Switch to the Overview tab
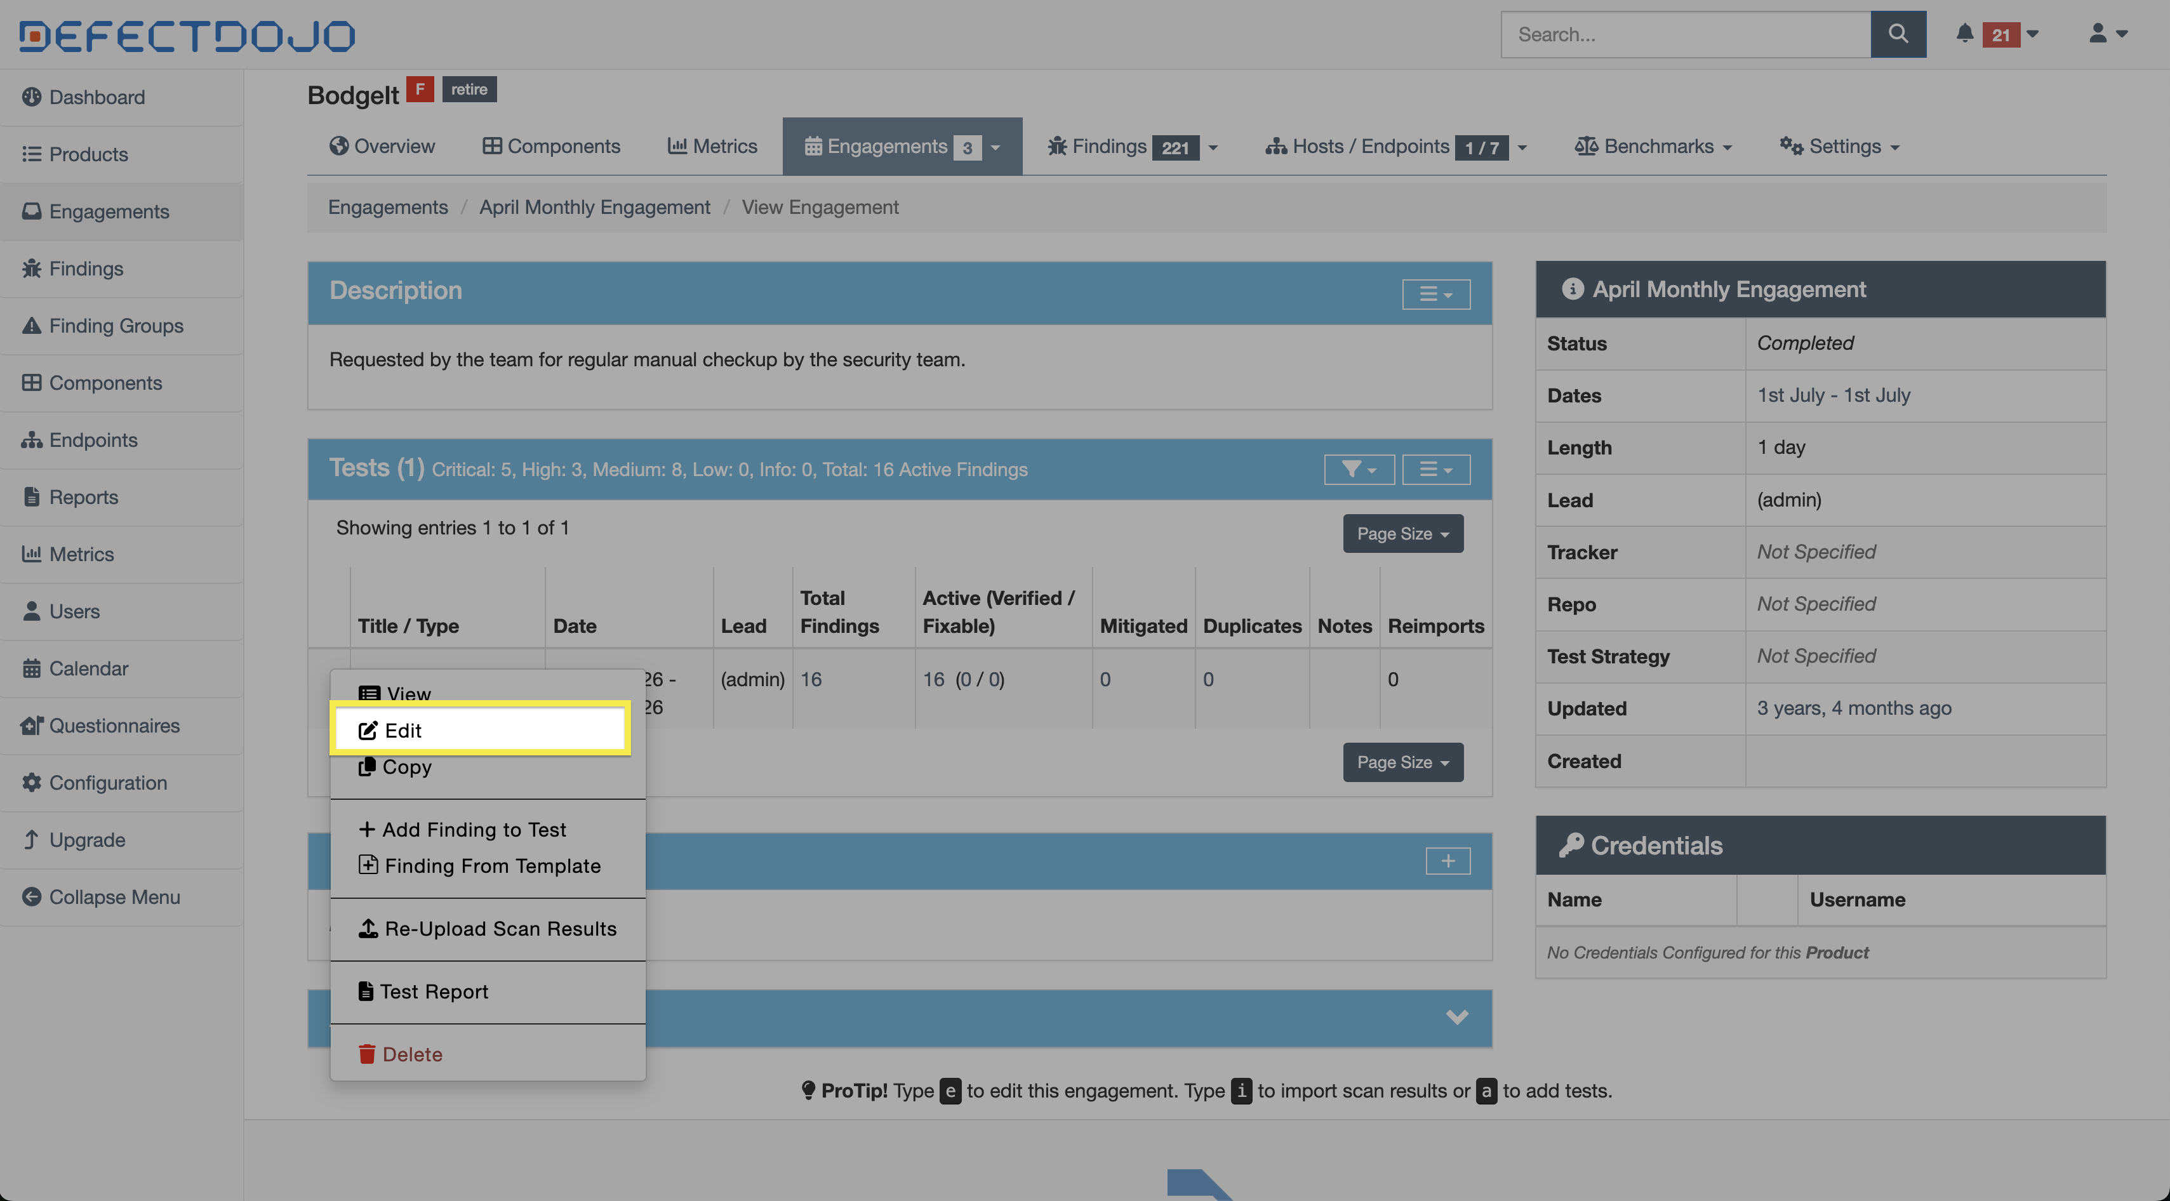2170x1201 pixels. 382,147
